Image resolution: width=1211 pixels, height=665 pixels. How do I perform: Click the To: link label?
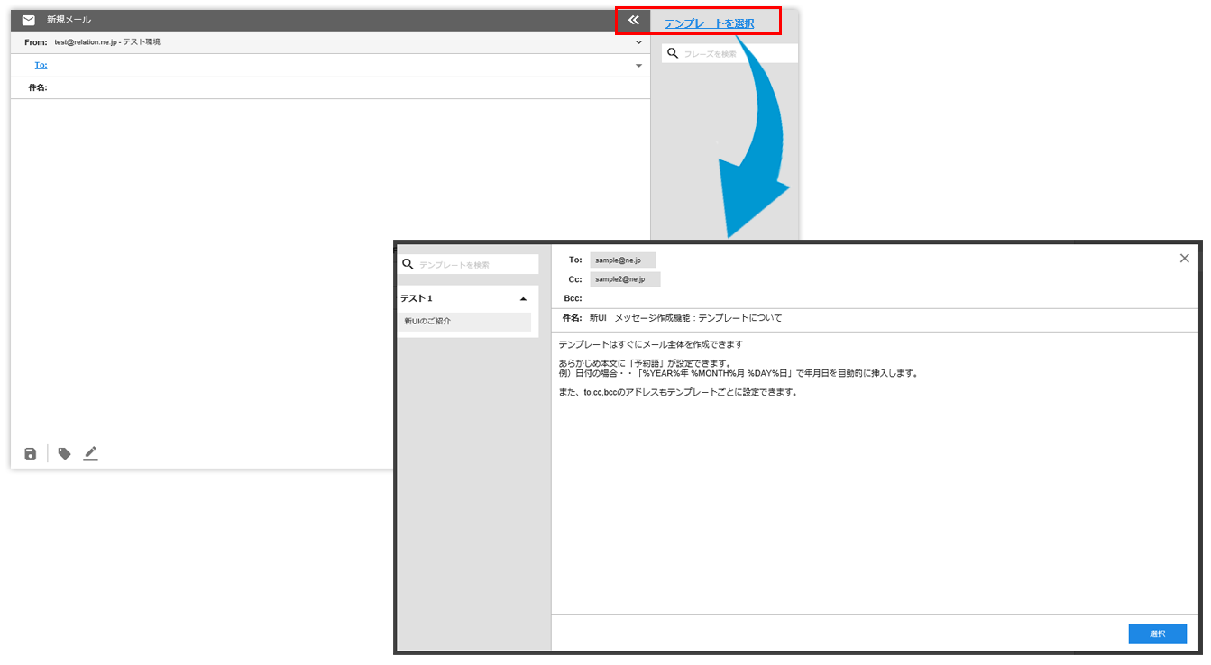[41, 65]
